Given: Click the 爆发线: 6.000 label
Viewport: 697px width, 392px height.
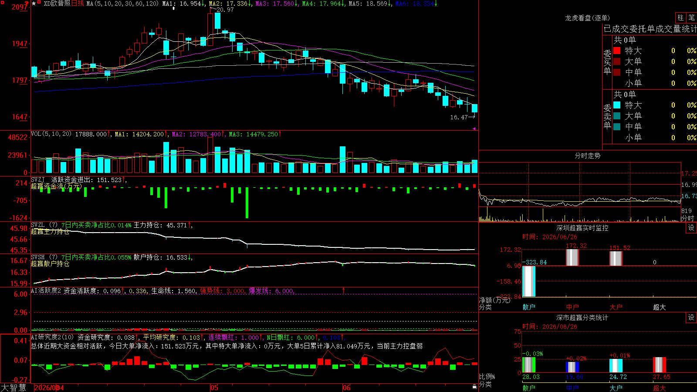Looking at the screenshot, I should pos(271,291).
